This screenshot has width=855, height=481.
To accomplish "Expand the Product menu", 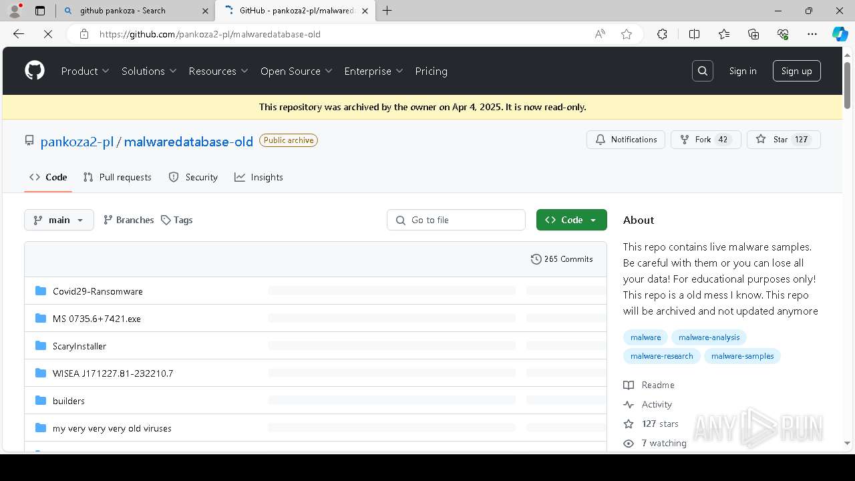I will click(x=85, y=71).
